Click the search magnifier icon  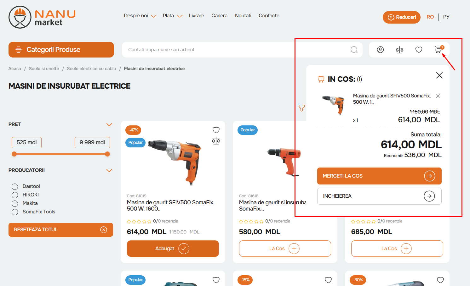pyautogui.click(x=354, y=50)
